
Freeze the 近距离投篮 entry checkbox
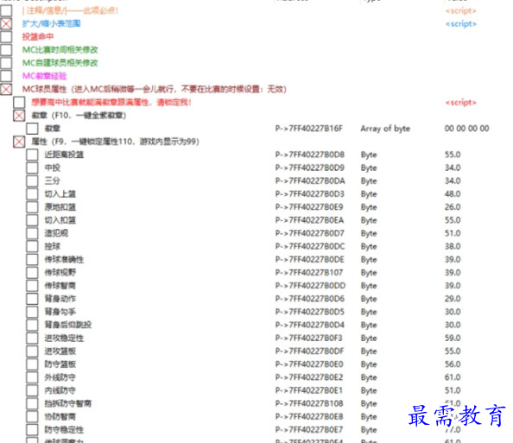coord(32,155)
